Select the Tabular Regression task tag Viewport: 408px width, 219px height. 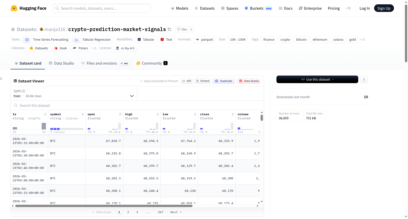point(93,39)
